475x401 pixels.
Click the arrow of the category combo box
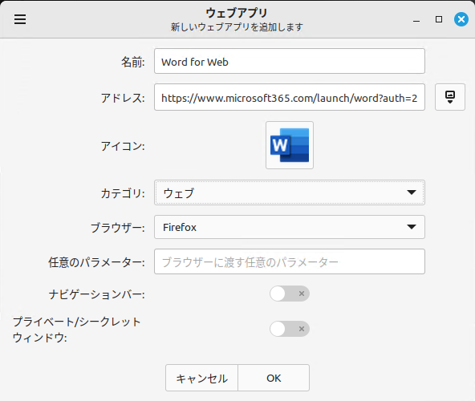tap(412, 192)
